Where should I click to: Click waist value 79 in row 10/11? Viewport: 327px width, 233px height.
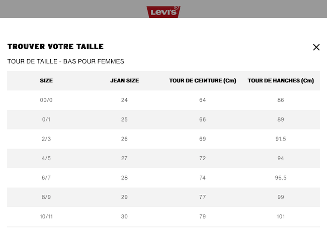[x=203, y=216]
